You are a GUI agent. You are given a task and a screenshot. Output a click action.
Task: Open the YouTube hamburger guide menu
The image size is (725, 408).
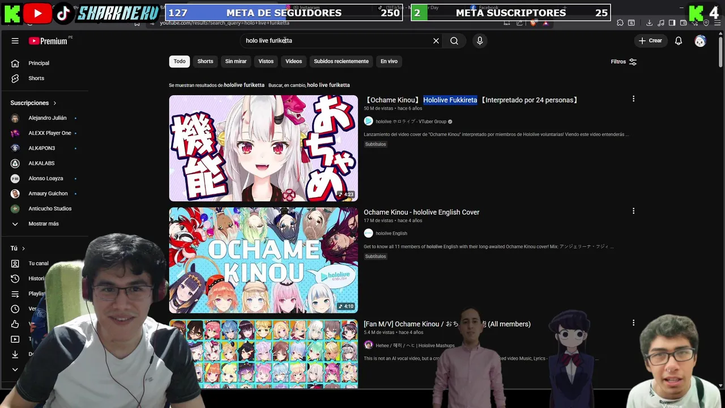(15, 41)
